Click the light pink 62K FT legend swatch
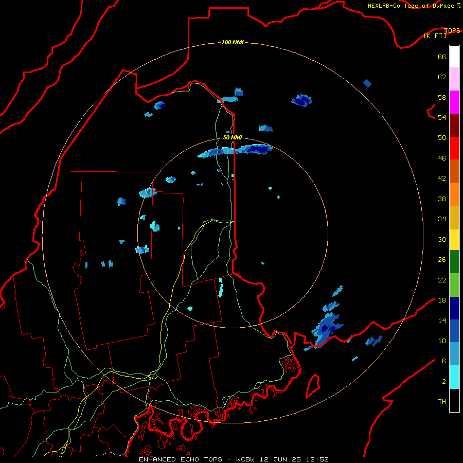Image resolution: width=463 pixels, height=463 pixels. [x=454, y=79]
